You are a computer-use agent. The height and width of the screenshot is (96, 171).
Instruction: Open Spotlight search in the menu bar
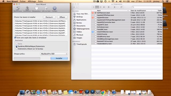click(163, 1)
